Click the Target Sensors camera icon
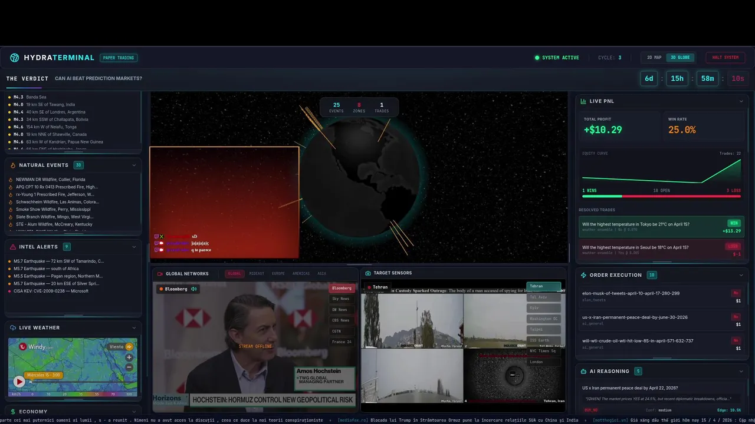Screen dimensions: 755x424 pyautogui.click(x=368, y=273)
